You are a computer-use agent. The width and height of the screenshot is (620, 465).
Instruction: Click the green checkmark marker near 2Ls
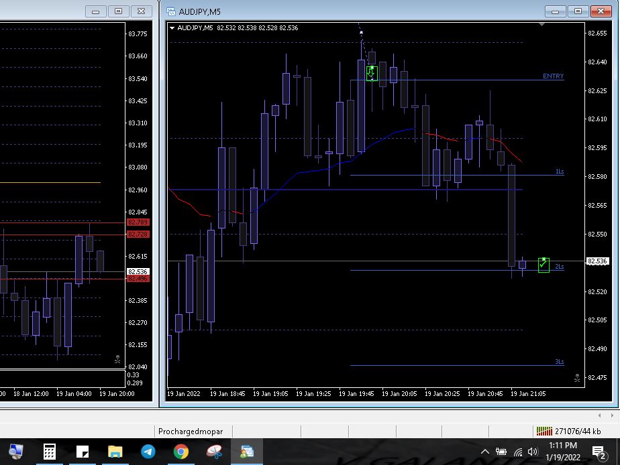pos(544,265)
